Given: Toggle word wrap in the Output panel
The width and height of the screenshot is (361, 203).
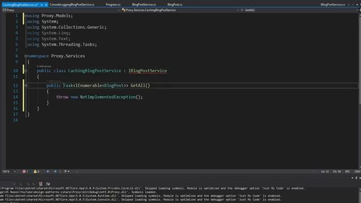Looking at the screenshot, I should coord(48,184).
